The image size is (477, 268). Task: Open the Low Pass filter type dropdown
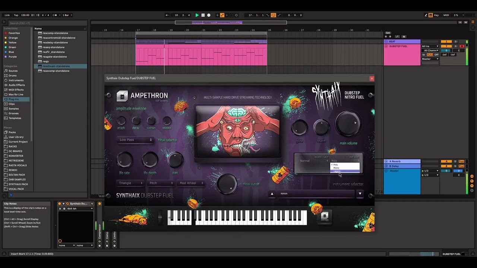click(x=135, y=140)
